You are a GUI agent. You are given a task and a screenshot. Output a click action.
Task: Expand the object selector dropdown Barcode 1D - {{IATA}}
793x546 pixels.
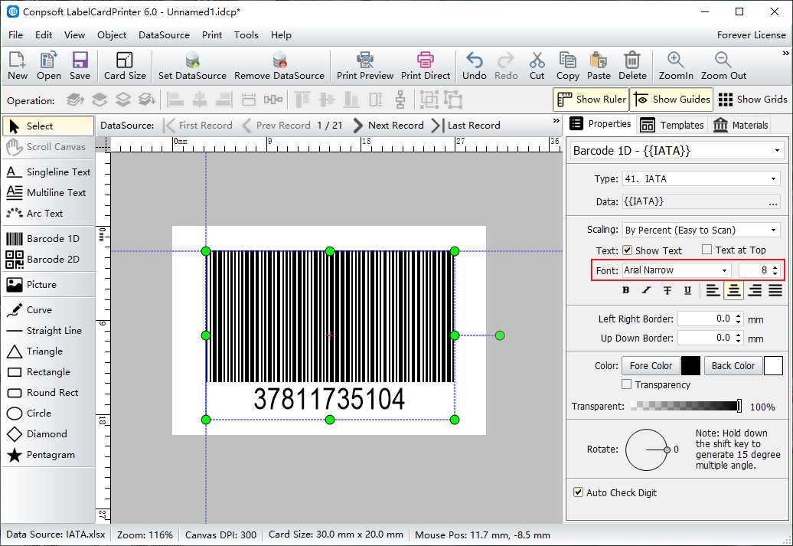pos(777,151)
